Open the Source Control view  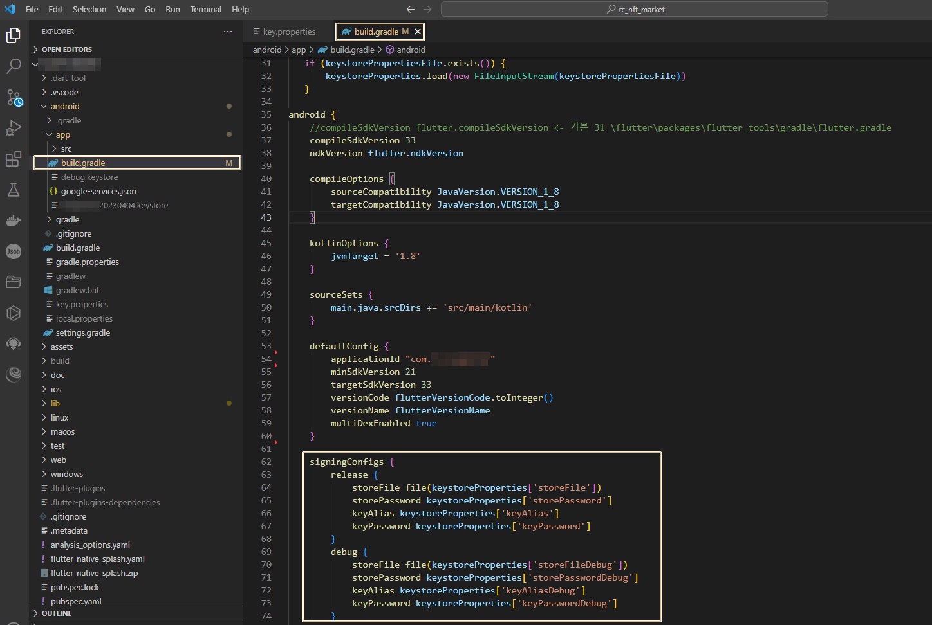coord(14,97)
